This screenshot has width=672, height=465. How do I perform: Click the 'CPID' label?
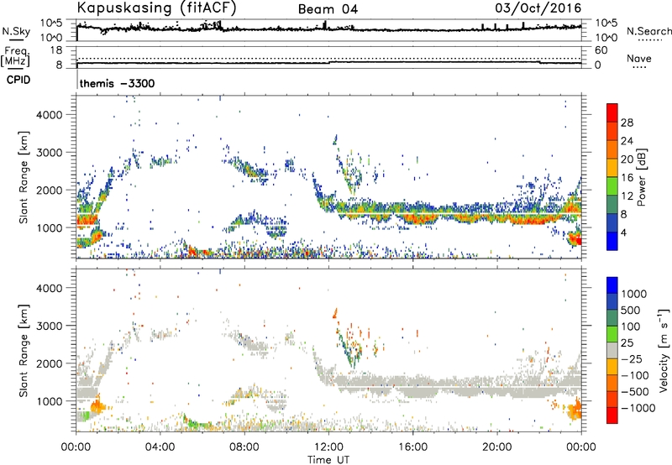tap(18, 80)
